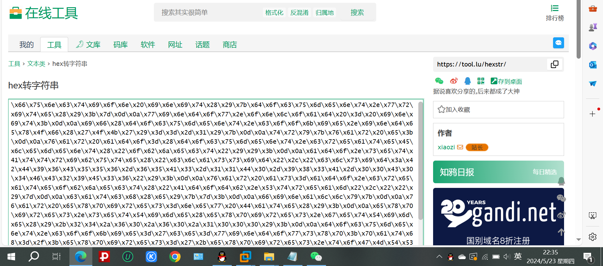Open Edge sidebar paper plane icon
This screenshot has width=603, height=266.
(593, 84)
